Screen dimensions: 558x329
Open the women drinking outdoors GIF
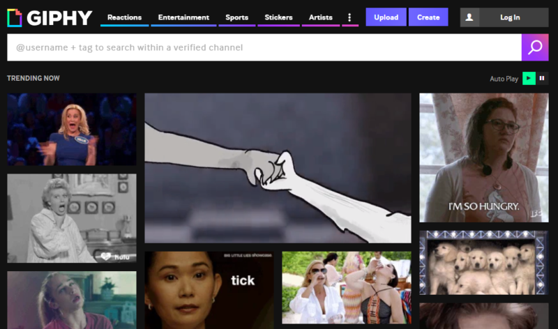pyautogui.click(x=347, y=288)
